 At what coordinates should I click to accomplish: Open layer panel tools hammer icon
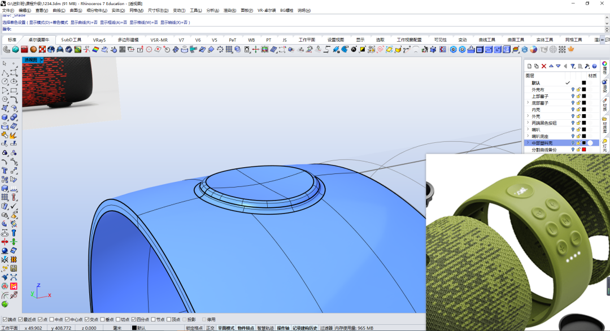coord(587,66)
